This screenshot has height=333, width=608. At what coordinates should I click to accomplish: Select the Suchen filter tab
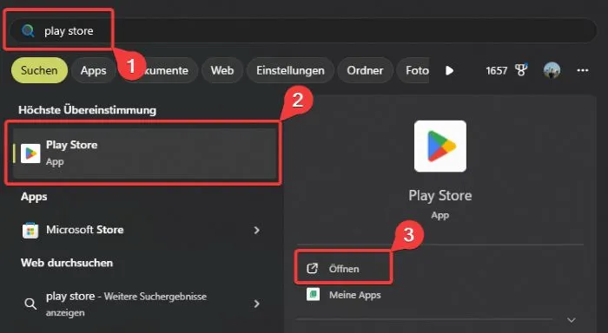[39, 70]
